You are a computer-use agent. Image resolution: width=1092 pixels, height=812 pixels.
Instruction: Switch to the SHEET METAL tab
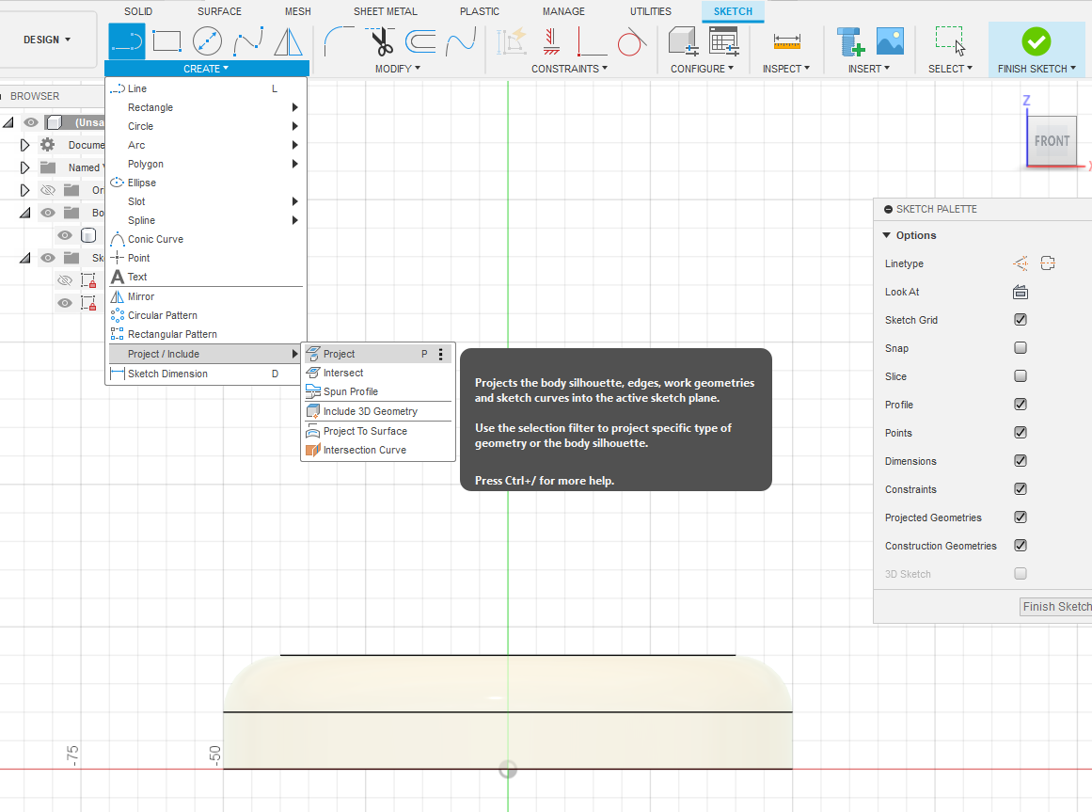point(385,11)
